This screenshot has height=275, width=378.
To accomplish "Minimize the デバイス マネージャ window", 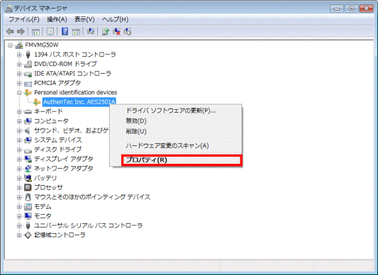I will tap(337, 9).
